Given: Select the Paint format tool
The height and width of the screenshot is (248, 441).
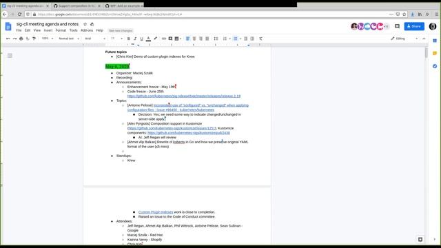Looking at the screenshot, I should pyautogui.click(x=34, y=39).
